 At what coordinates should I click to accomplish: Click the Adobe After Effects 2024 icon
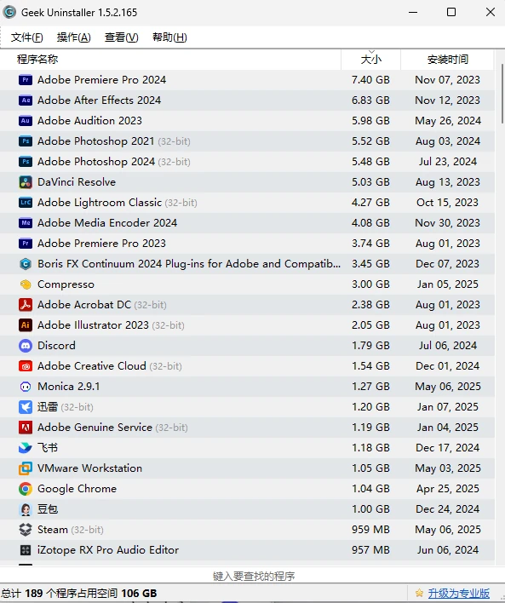[26, 100]
